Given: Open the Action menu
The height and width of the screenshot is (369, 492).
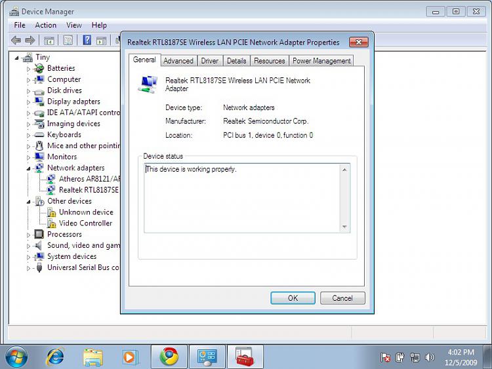Looking at the screenshot, I should point(46,25).
